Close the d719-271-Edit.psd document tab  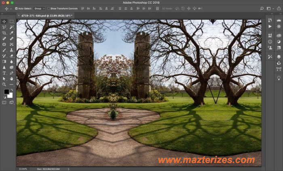click(19, 16)
